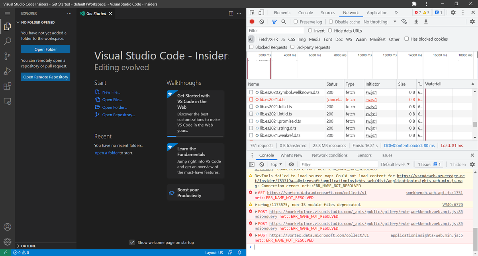Open Explorer views and more actions ellipsis
This screenshot has height=256, width=478.
click(x=69, y=14)
